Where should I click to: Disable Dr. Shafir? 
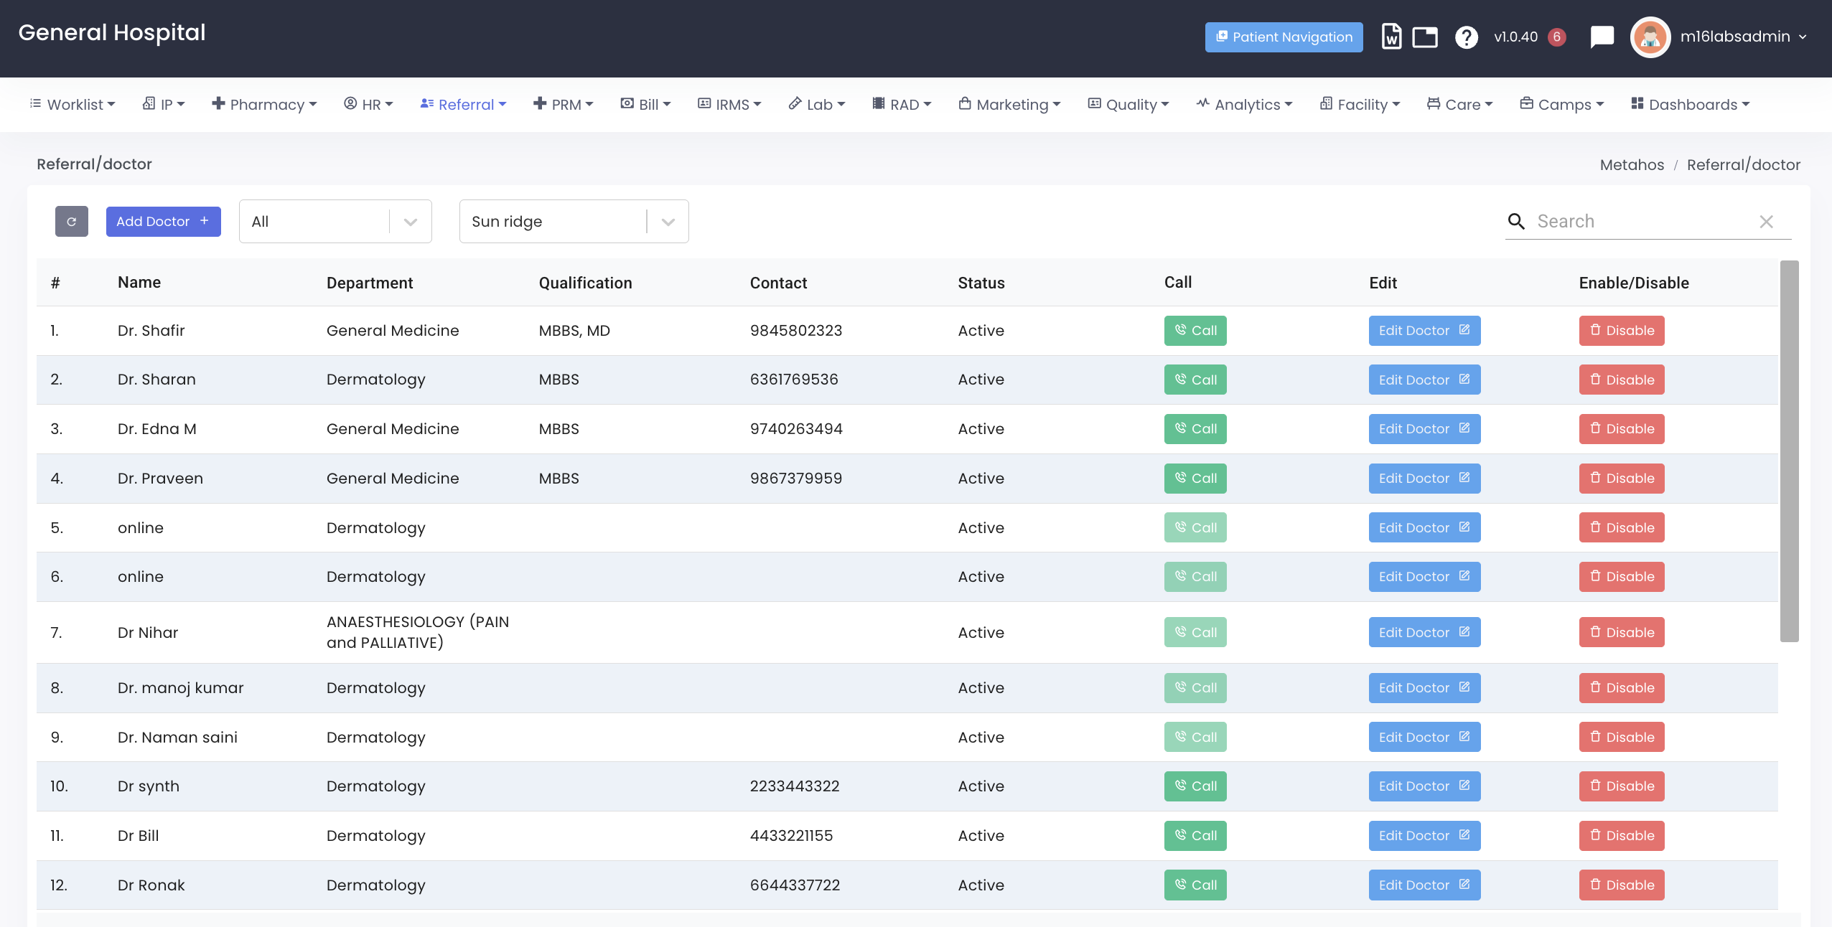pos(1621,331)
